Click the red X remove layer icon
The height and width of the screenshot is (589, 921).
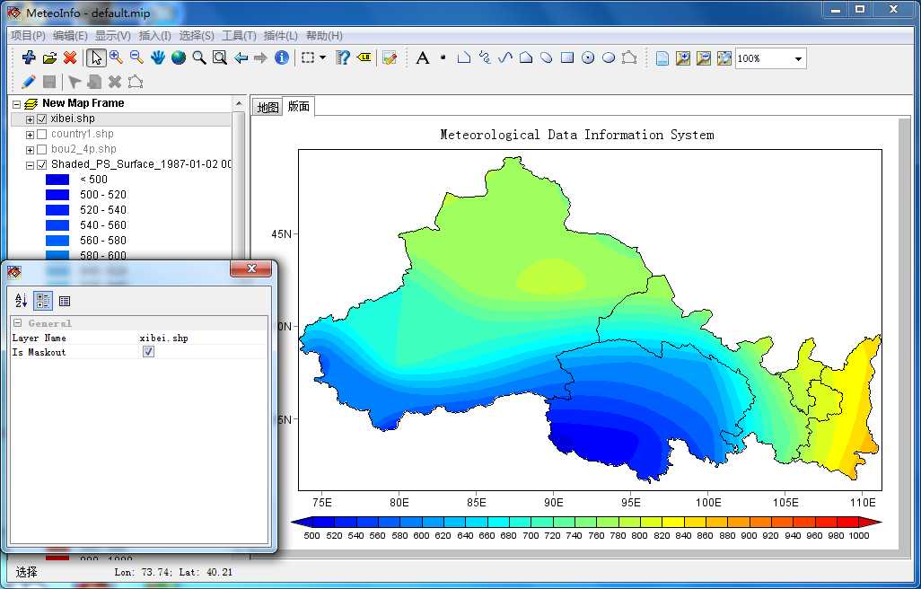click(70, 58)
